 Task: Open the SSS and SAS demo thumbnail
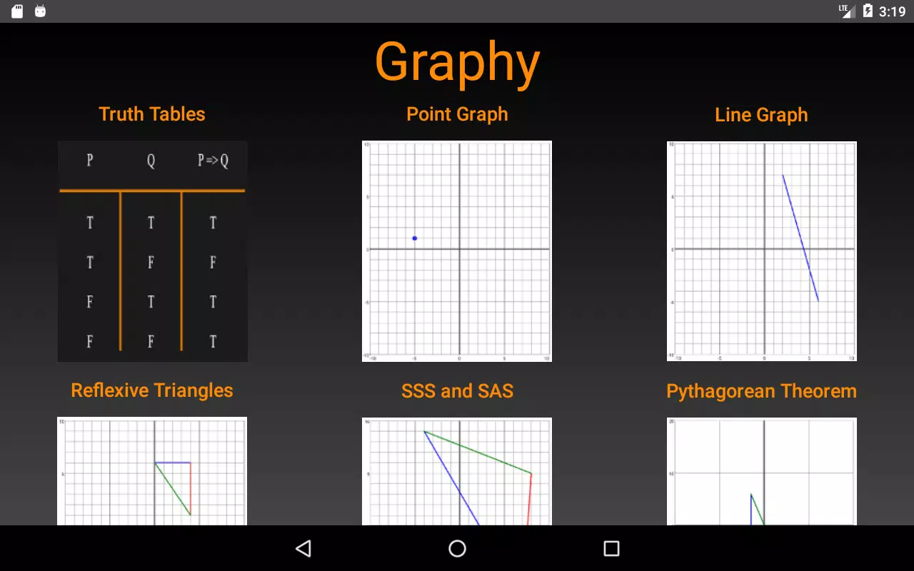(457, 471)
